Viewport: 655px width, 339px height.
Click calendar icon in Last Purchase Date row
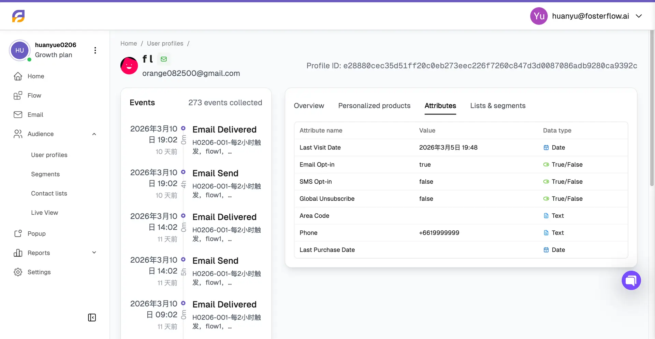(546, 250)
